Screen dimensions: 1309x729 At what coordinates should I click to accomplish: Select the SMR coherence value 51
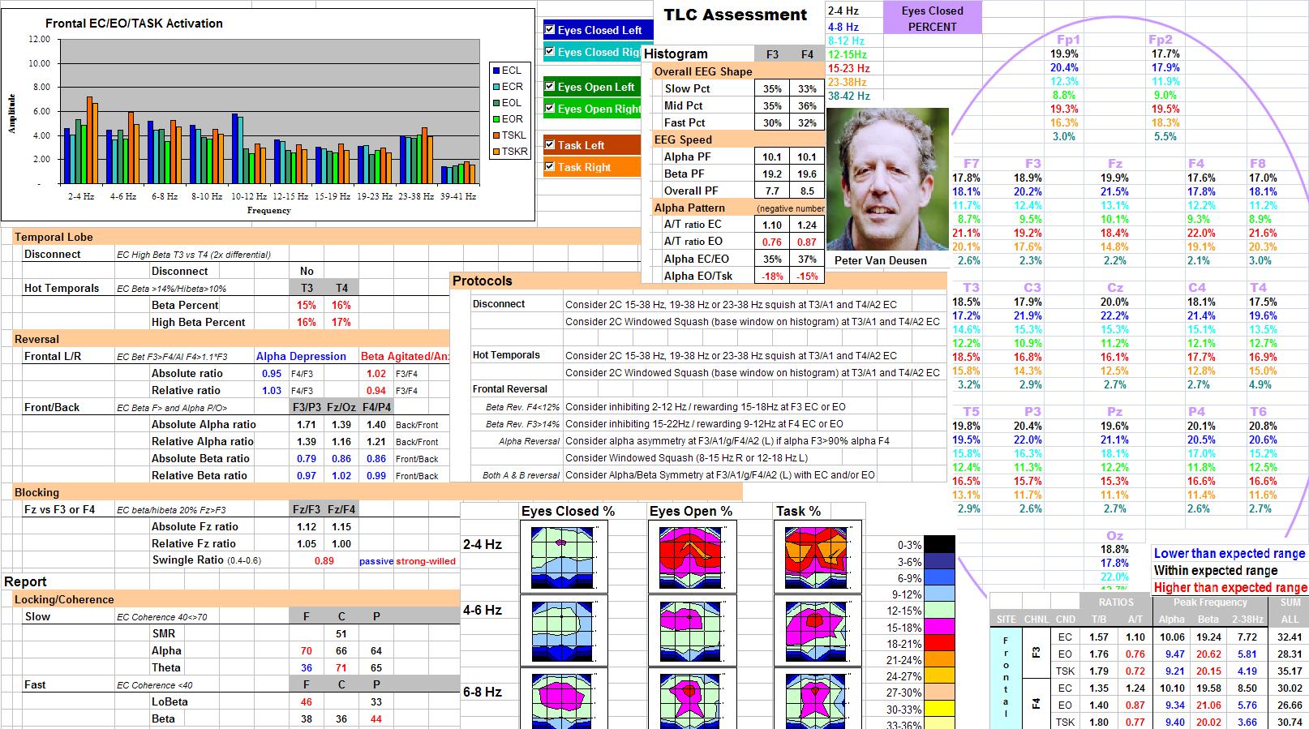(341, 634)
